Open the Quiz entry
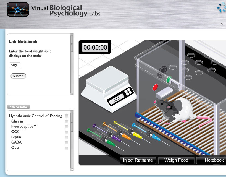Viewport: 226px width, 177px height. point(15,148)
